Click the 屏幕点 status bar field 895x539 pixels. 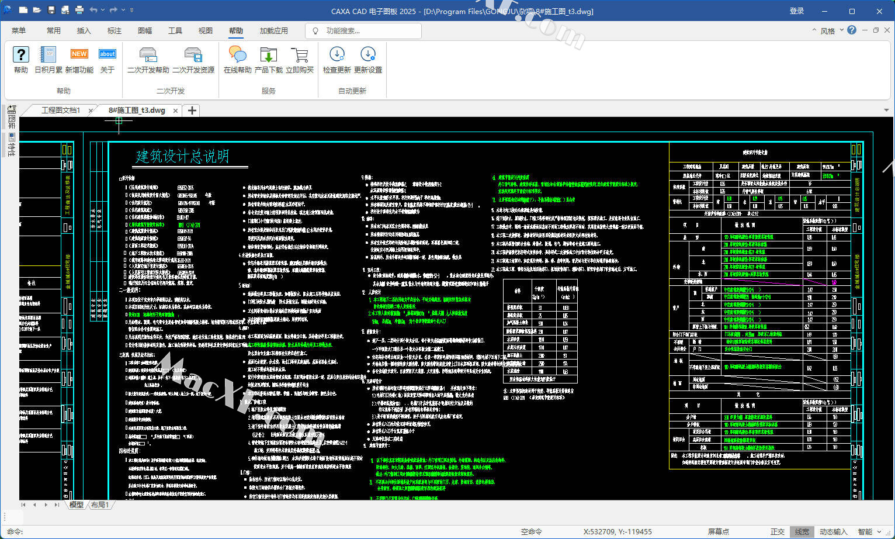(718, 532)
